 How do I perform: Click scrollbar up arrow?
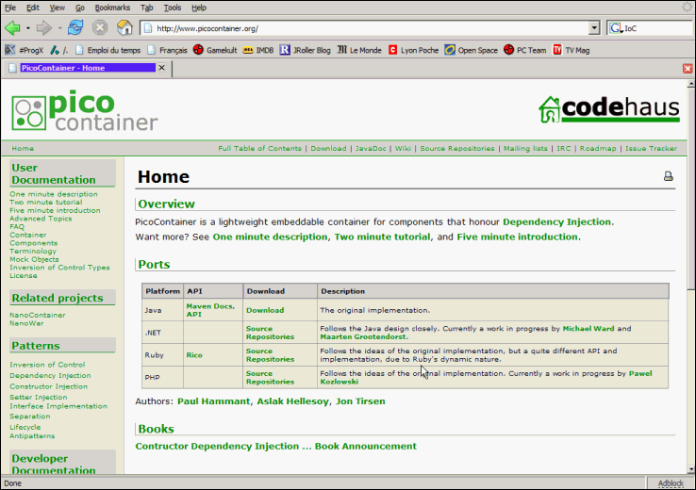[x=691, y=83]
